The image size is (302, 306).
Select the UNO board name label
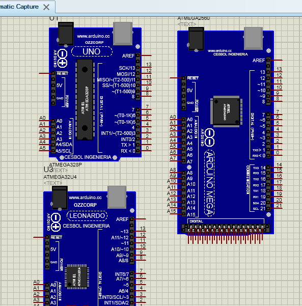click(92, 52)
